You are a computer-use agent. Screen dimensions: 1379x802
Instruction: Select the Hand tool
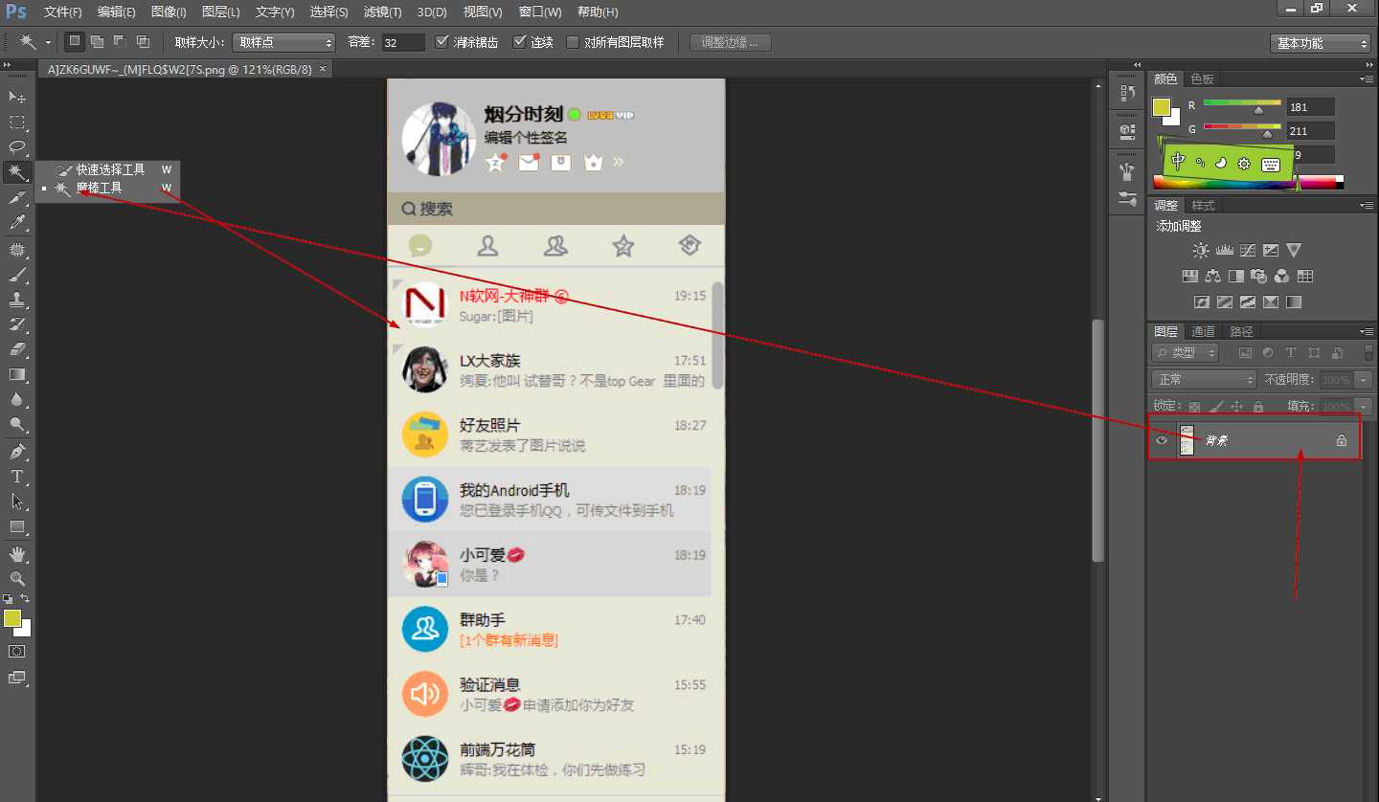pos(17,553)
